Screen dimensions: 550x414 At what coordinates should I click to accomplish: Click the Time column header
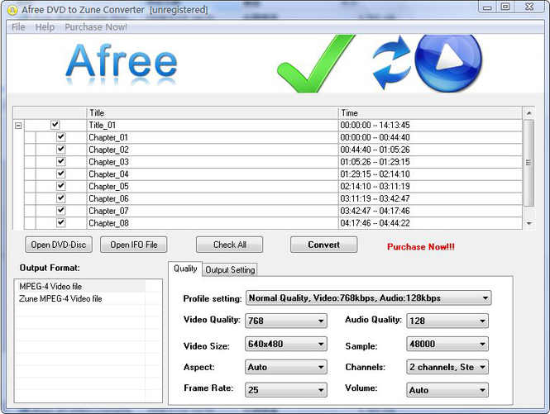(430, 113)
